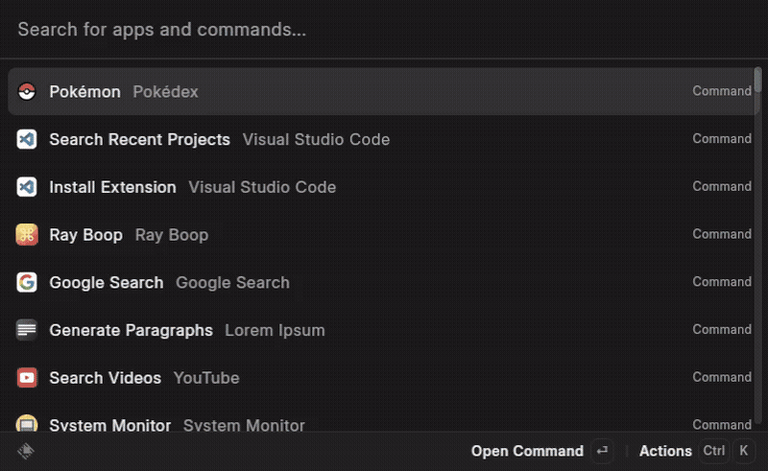Click the Google Search logo icon
This screenshot has width=768, height=471.
coord(27,282)
